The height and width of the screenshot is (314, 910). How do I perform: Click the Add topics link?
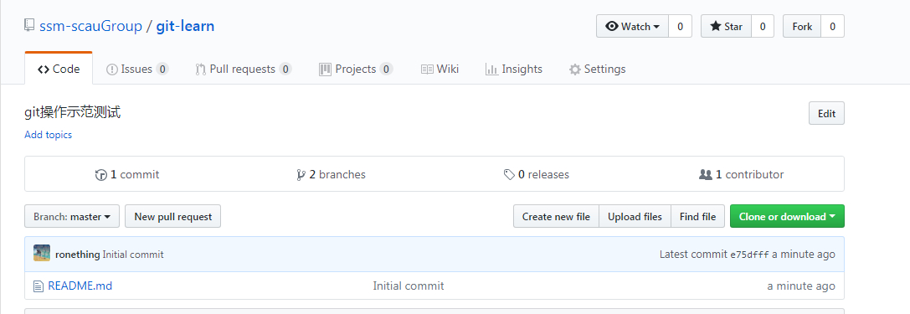(x=49, y=135)
